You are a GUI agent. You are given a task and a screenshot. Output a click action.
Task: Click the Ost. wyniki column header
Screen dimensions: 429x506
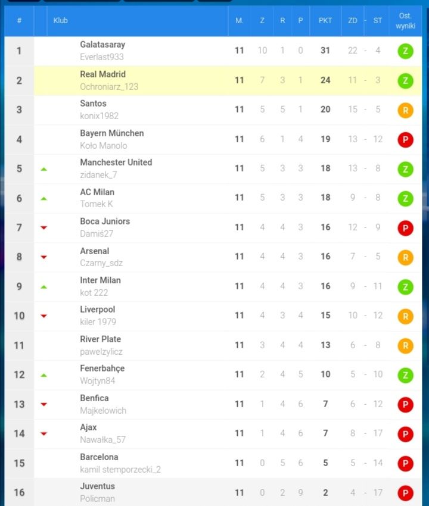[405, 21]
